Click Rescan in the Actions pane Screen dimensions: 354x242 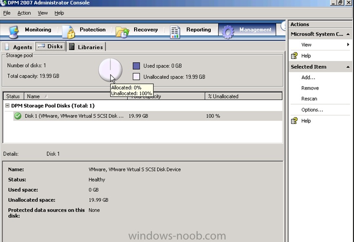coord(309,99)
